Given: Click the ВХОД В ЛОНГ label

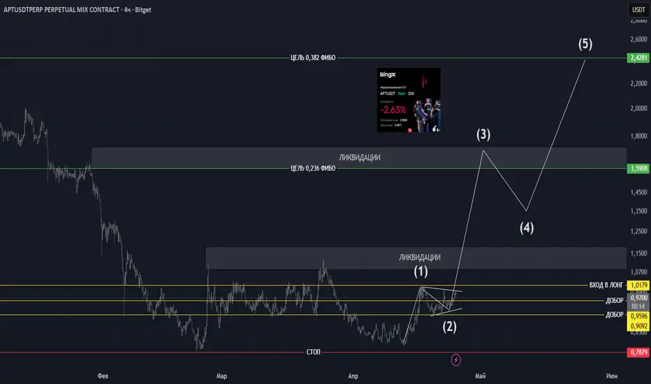Looking at the screenshot, I should (x=606, y=285).
